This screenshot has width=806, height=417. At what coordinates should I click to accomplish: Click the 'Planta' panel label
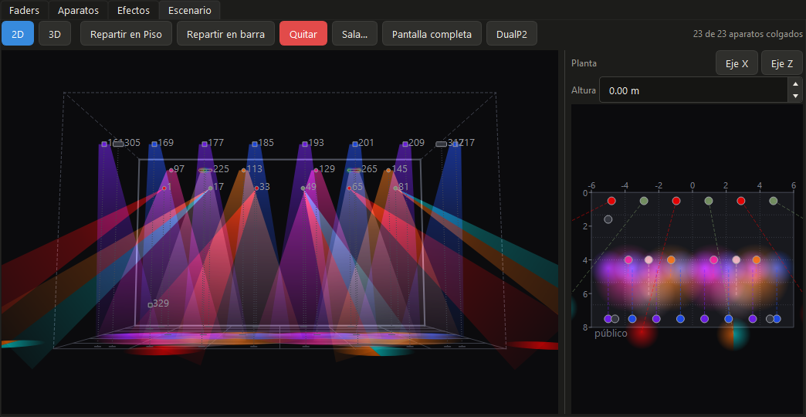click(584, 63)
